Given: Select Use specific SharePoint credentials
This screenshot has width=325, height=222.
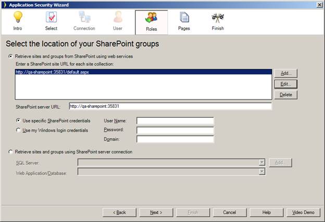Looking at the screenshot, I should (18, 120).
